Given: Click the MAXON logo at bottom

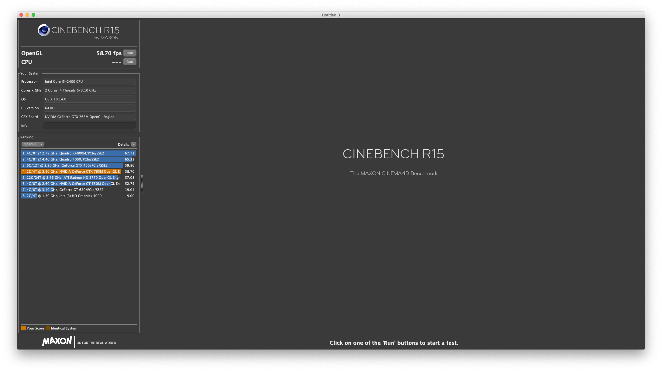Looking at the screenshot, I should [57, 341].
